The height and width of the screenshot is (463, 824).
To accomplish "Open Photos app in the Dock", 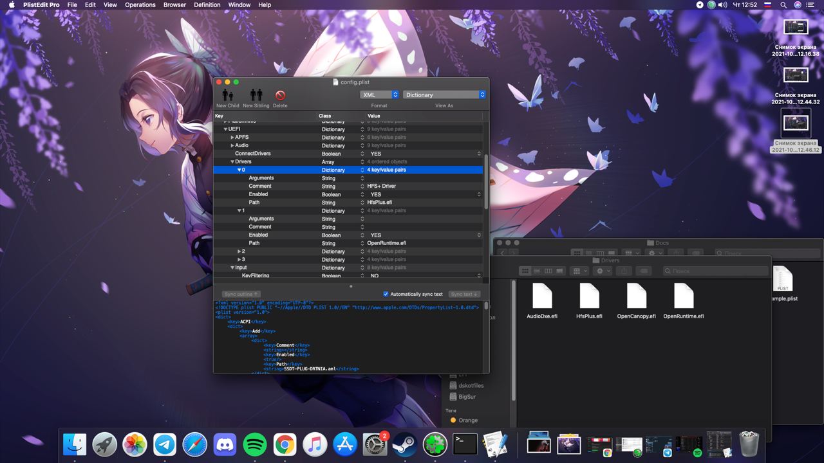I will 135,444.
